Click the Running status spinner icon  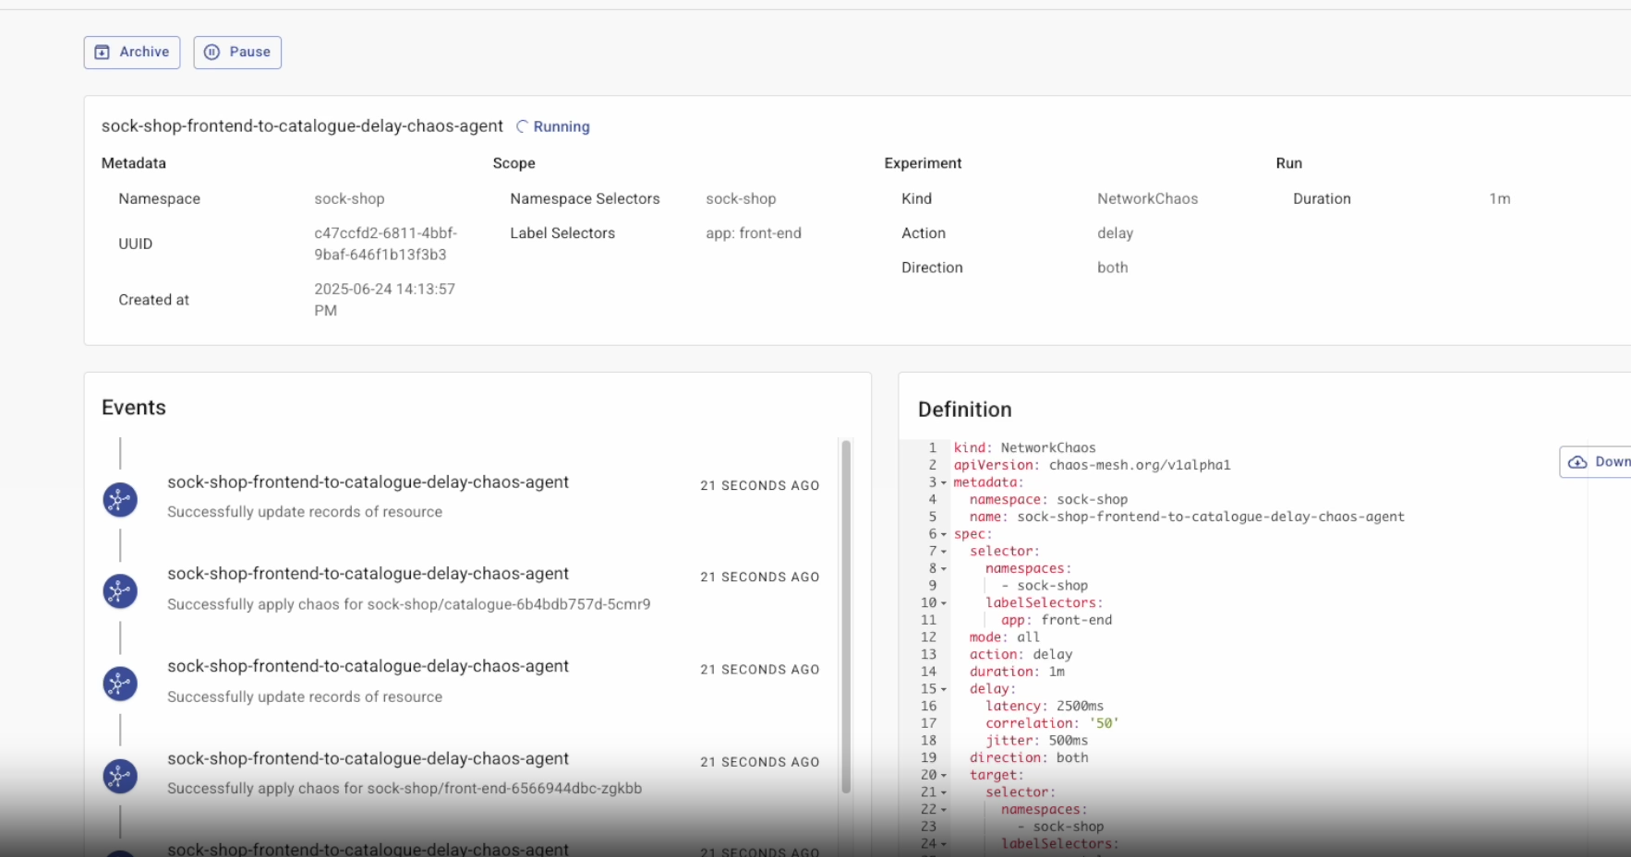[x=522, y=126]
